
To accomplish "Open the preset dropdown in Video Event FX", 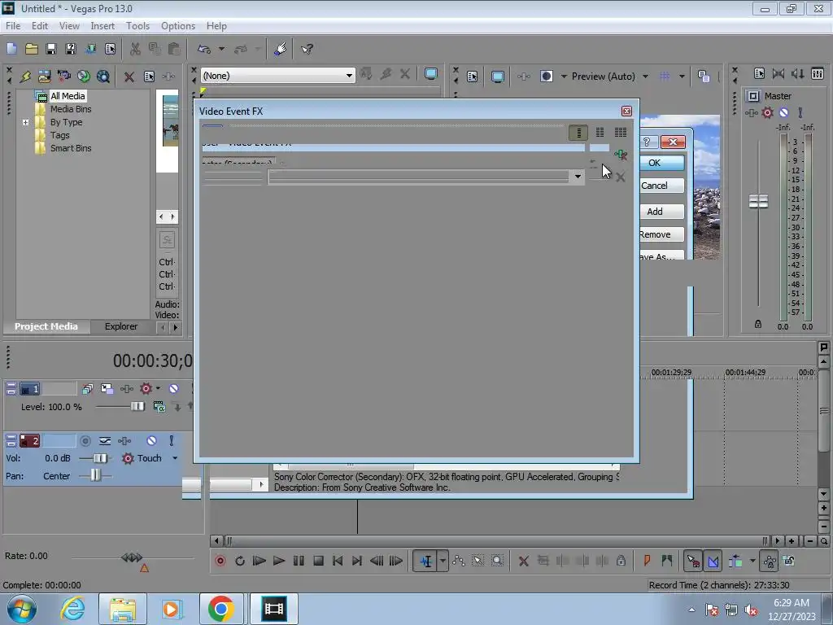I will (578, 177).
